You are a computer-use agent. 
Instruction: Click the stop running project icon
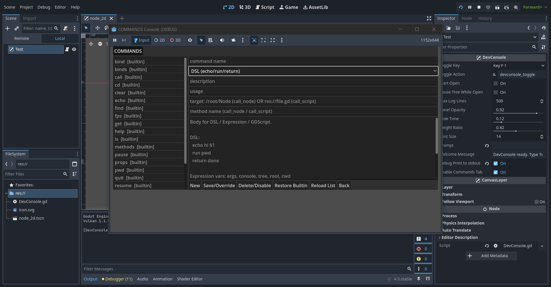point(479,7)
